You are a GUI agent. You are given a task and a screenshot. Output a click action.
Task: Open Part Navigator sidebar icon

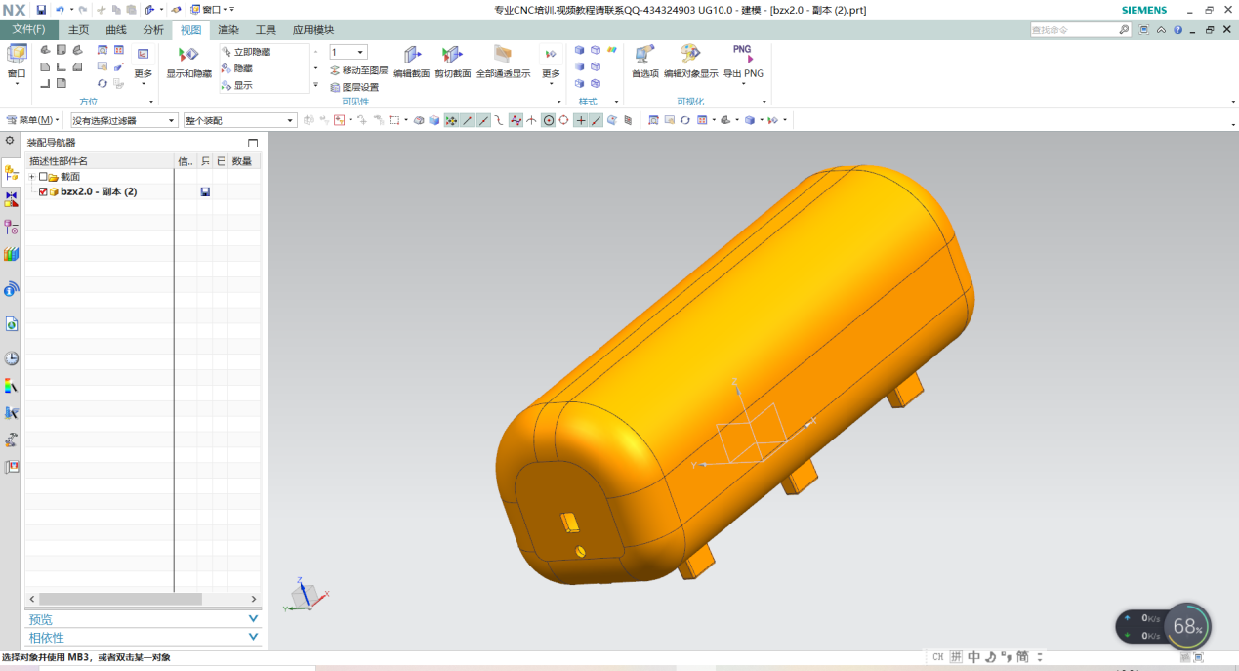click(x=12, y=227)
